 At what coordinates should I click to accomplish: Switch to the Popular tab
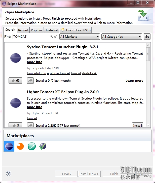[36, 30]
